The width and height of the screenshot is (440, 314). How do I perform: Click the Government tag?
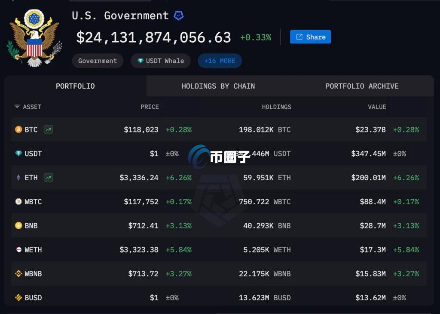pyautogui.click(x=98, y=61)
